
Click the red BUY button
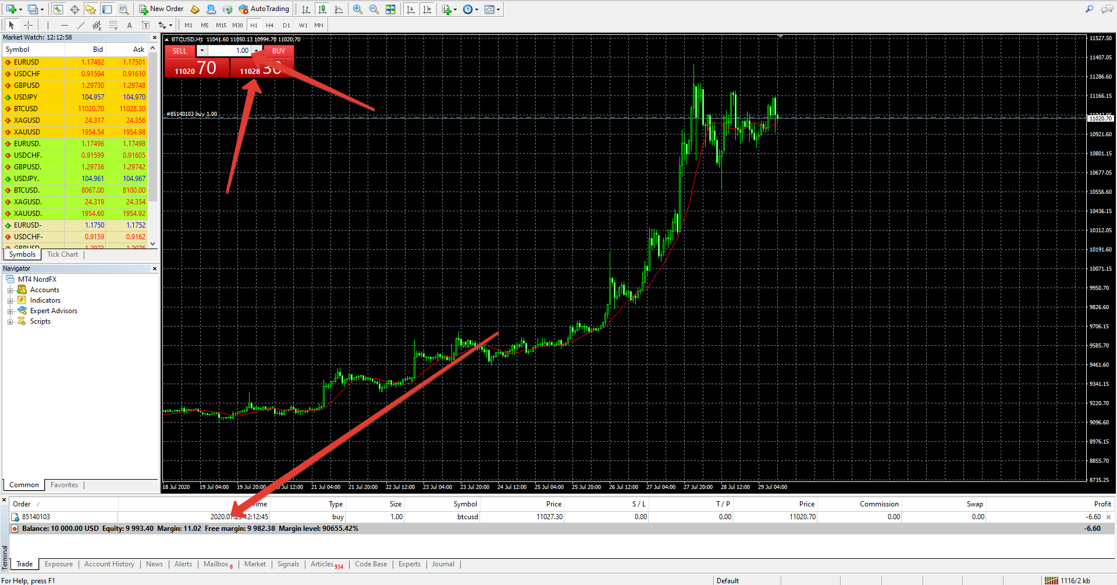(x=279, y=51)
